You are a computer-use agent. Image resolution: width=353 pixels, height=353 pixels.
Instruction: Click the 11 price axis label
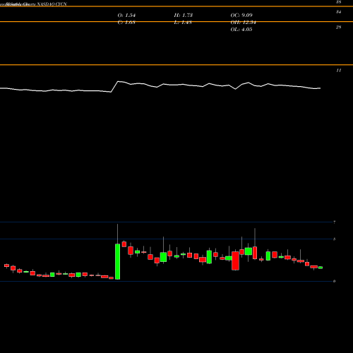point(338,71)
